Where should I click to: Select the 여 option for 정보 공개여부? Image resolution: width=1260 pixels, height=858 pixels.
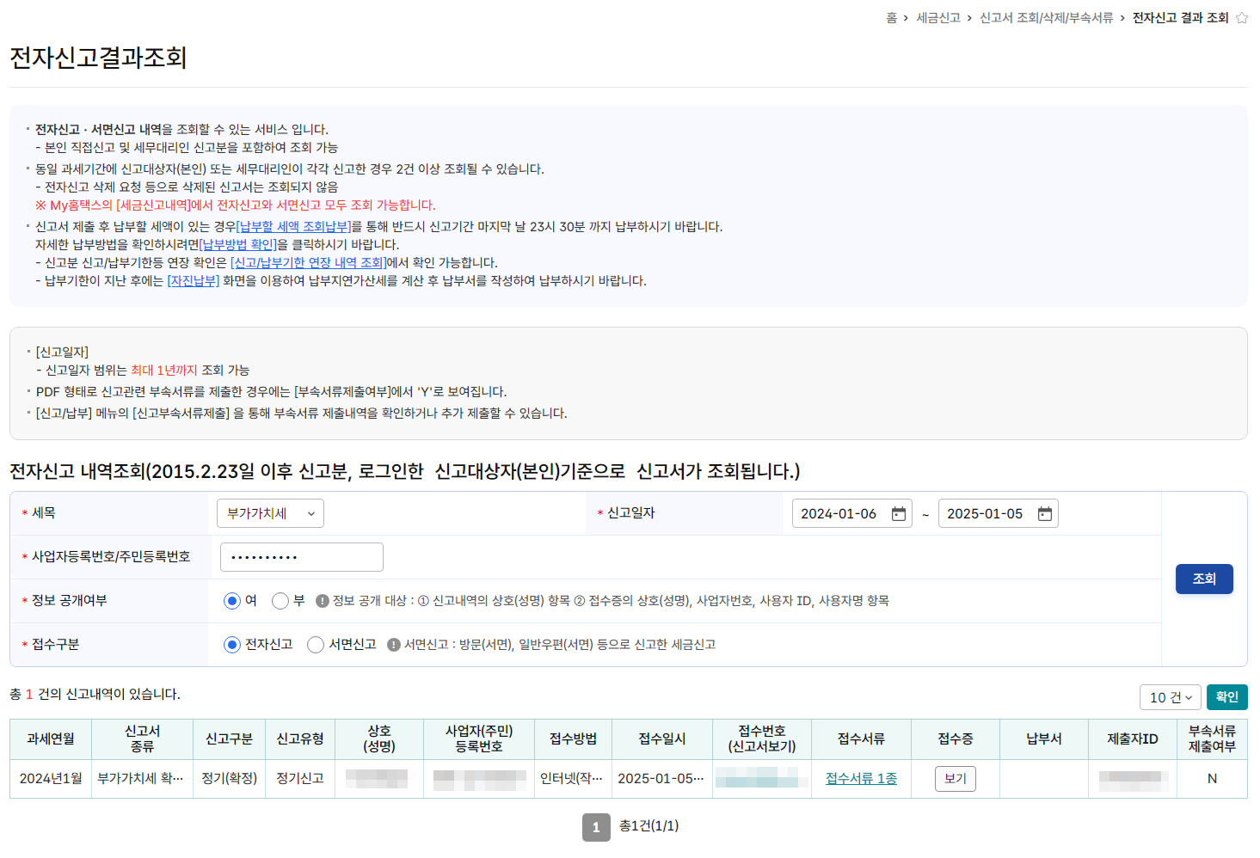[230, 601]
